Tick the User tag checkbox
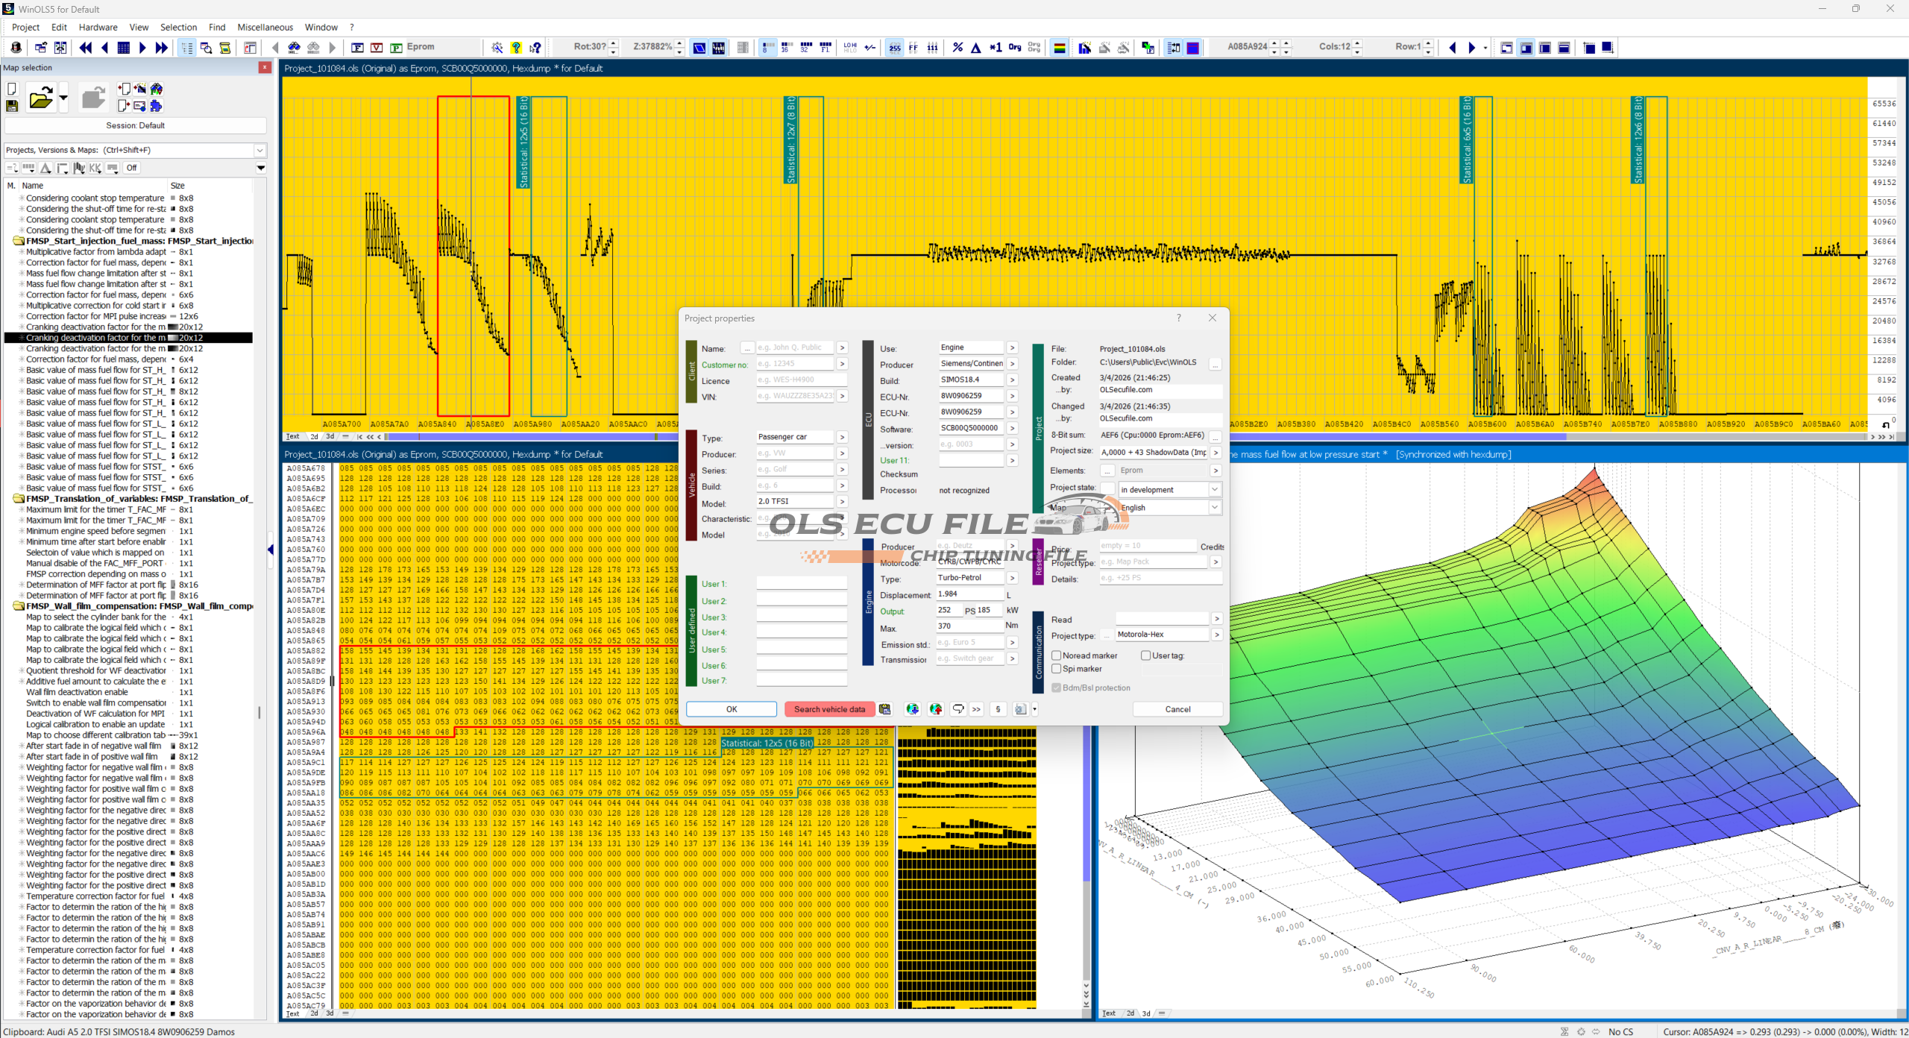The width and height of the screenshot is (1909, 1038). coord(1146,655)
